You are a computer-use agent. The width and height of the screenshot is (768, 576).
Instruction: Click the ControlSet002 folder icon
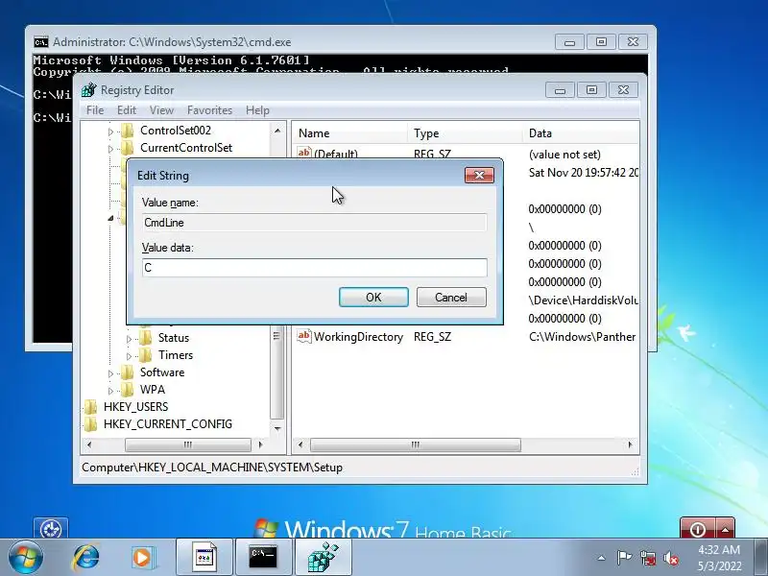click(128, 131)
